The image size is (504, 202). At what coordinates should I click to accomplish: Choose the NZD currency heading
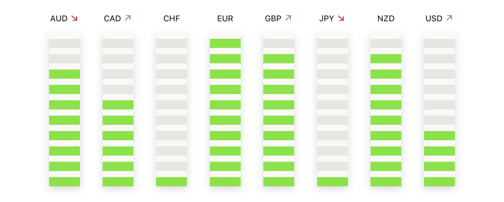tap(386, 19)
